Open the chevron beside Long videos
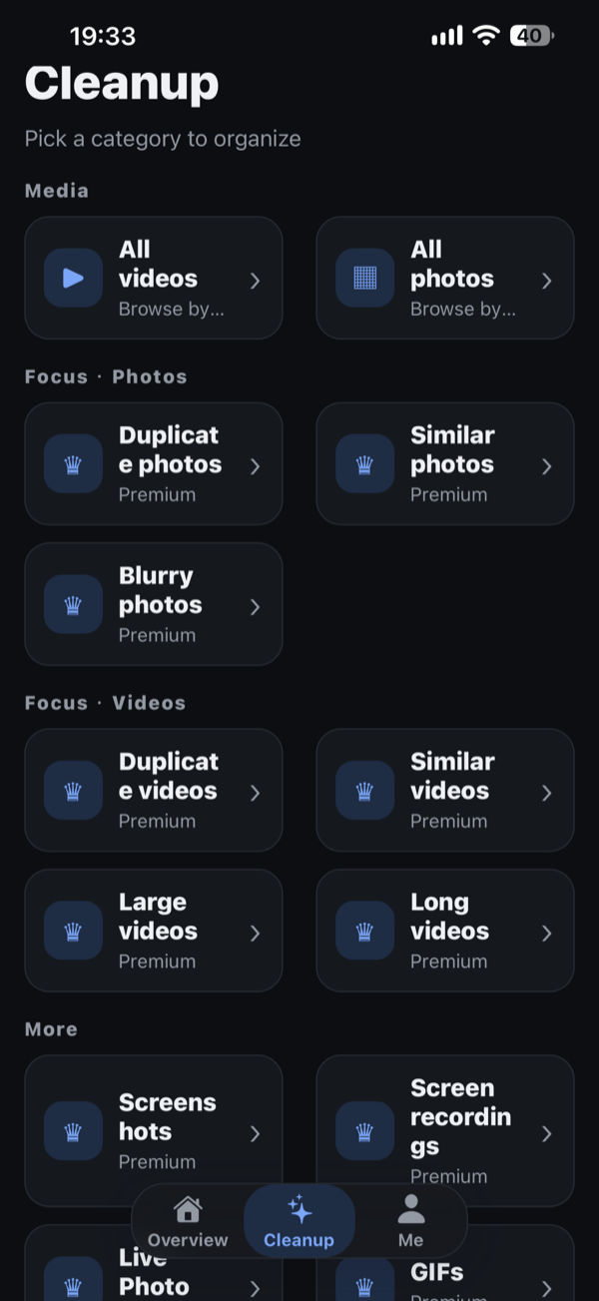This screenshot has width=599, height=1301. [x=546, y=934]
